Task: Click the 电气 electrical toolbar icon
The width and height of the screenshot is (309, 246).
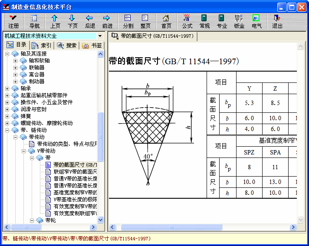Action: click(256, 21)
